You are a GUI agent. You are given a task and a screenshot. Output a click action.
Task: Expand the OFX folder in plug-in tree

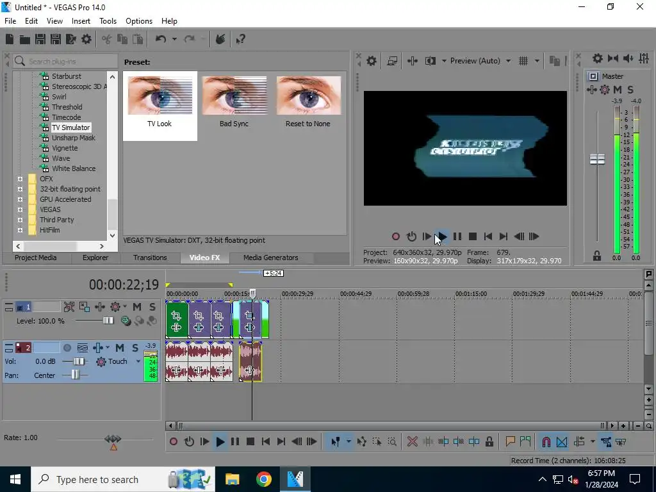click(20, 179)
